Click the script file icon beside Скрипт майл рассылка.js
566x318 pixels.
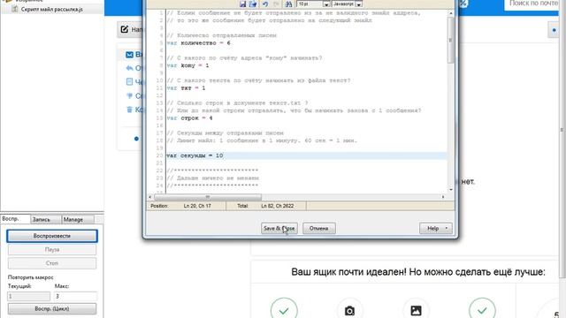click(x=15, y=9)
